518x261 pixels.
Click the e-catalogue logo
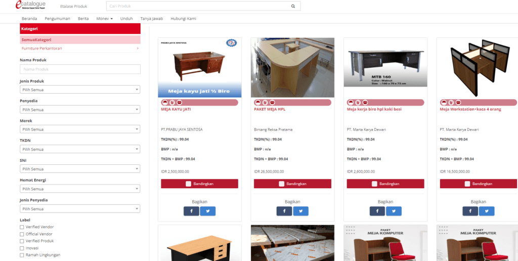click(30, 5)
